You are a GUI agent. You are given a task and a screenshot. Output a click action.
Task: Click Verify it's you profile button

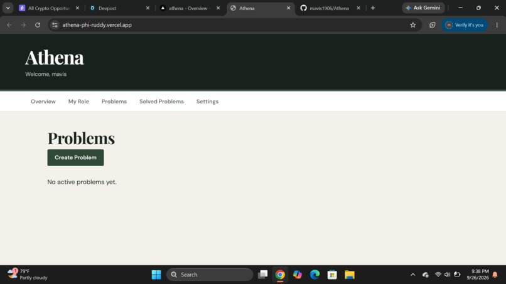point(465,25)
